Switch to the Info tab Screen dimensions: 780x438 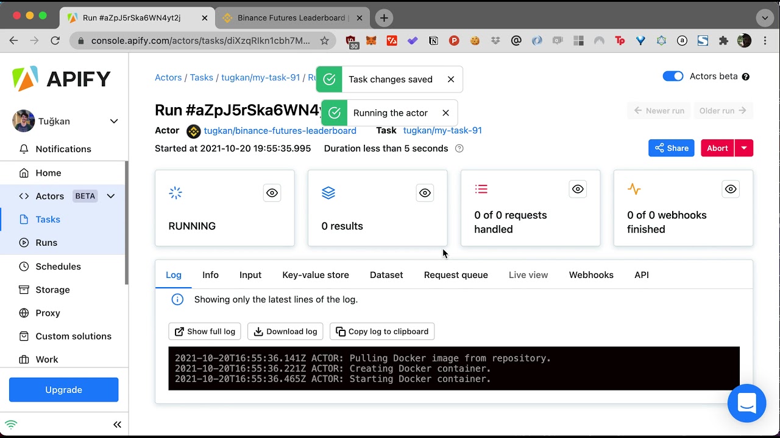click(210, 275)
